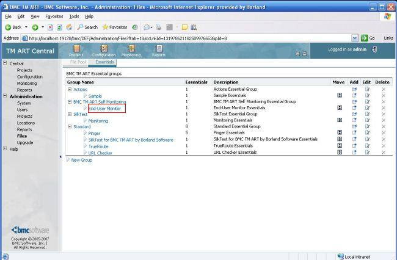
Task: Click browser Stop icon
Action: (x=50, y=27)
